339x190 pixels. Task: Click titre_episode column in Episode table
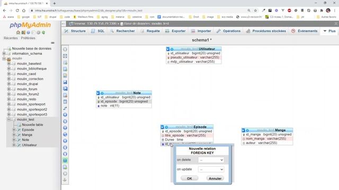tap(187, 136)
